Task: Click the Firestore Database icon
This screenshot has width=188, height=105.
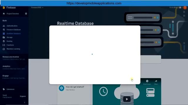Action: coord(4,30)
